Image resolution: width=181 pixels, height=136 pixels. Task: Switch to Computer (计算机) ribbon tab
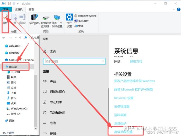pos(19,9)
